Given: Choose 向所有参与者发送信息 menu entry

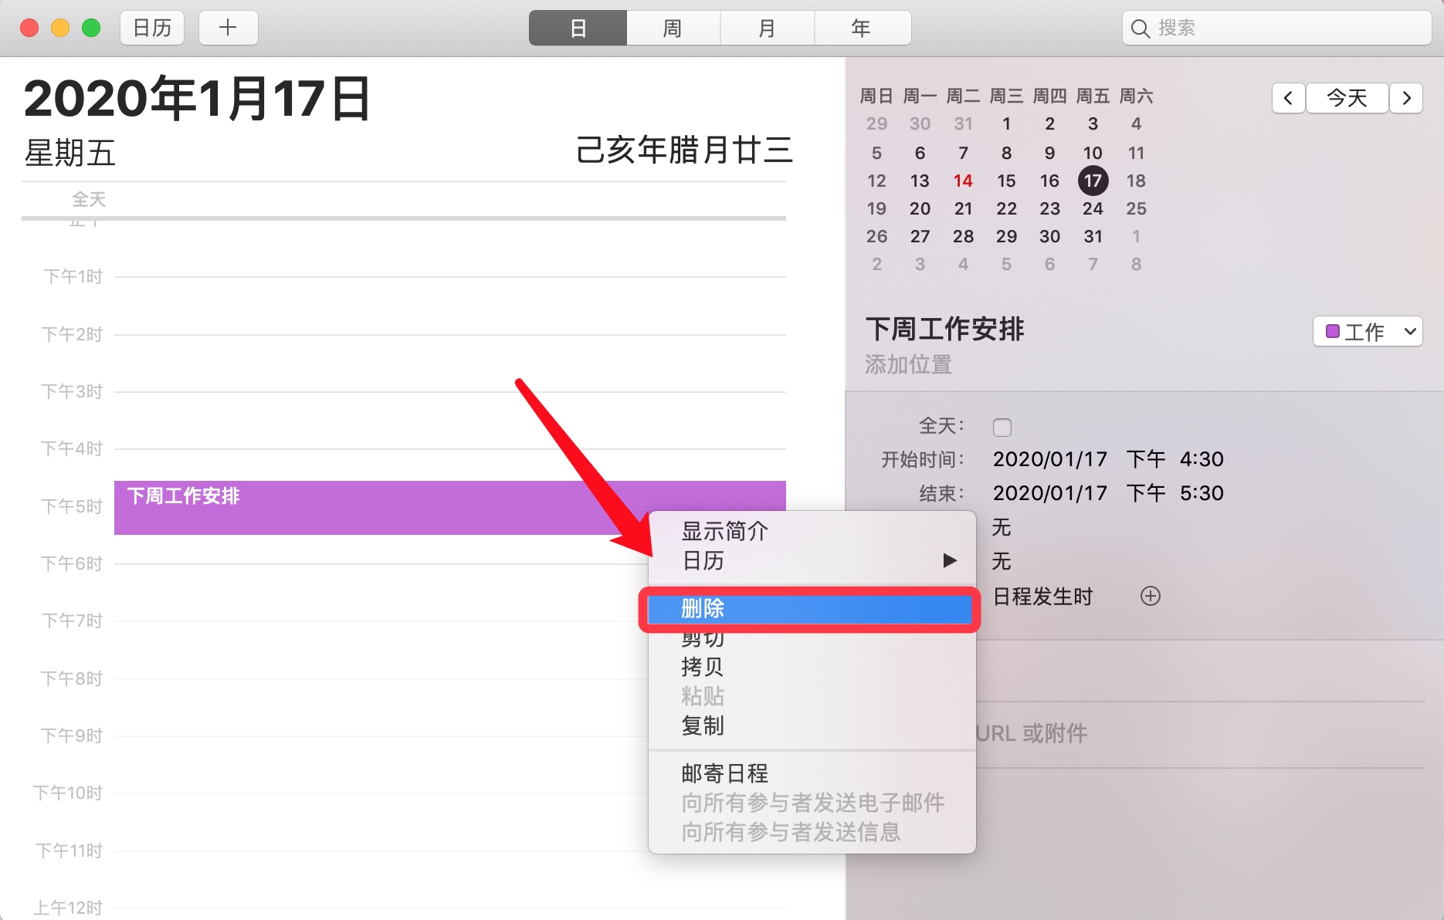Looking at the screenshot, I should (x=812, y=832).
